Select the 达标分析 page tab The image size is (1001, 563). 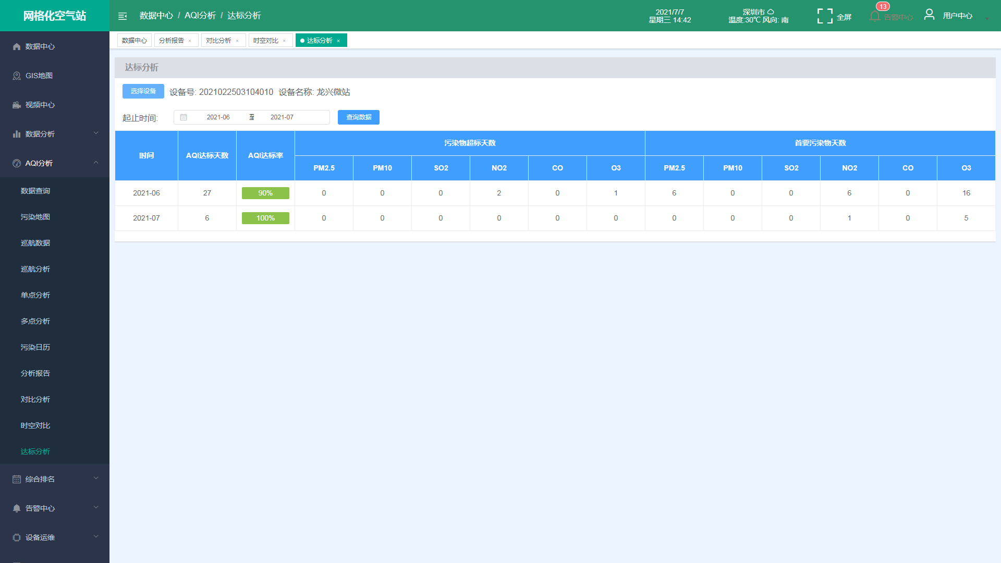321,41
